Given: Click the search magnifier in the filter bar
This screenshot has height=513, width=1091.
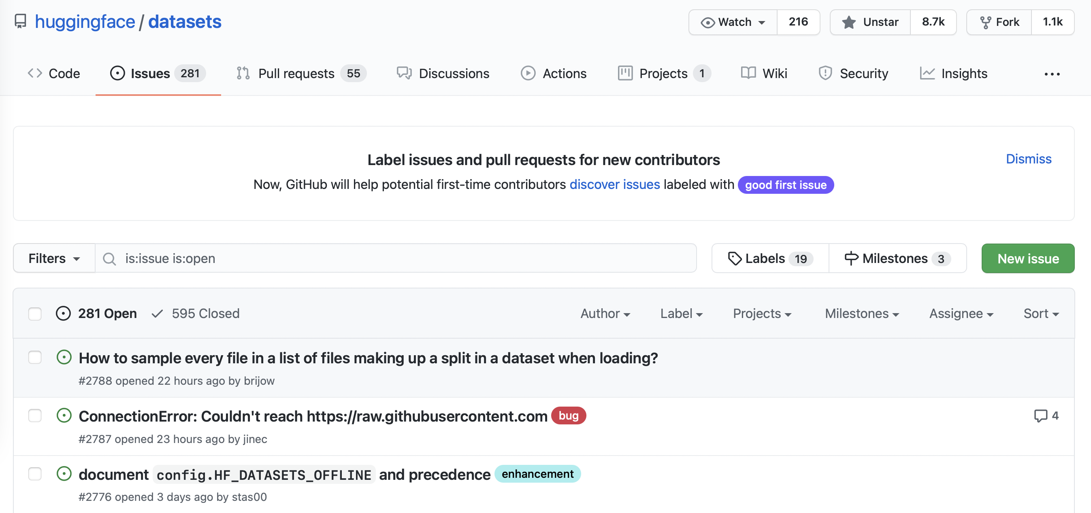Looking at the screenshot, I should click(x=110, y=258).
